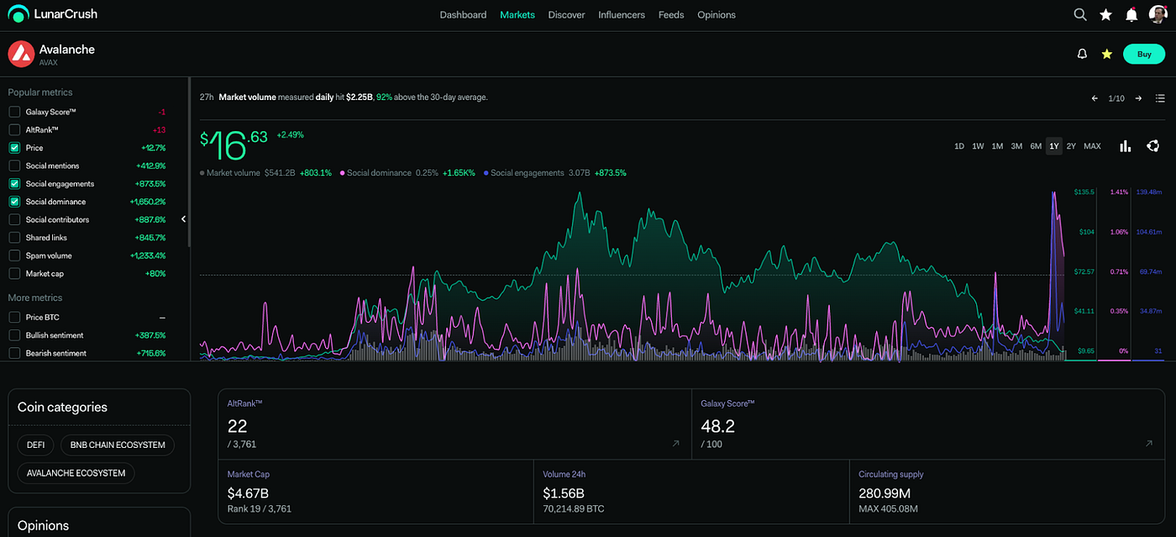Select 2Y chart timeframe
This screenshot has height=537, width=1176.
pos(1071,146)
